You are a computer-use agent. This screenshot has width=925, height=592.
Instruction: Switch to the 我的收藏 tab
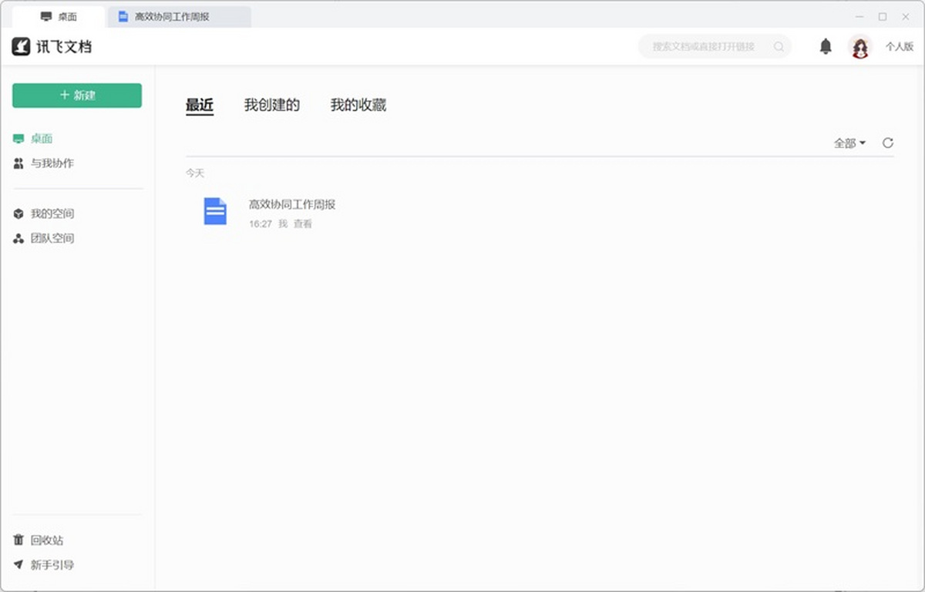tap(358, 105)
